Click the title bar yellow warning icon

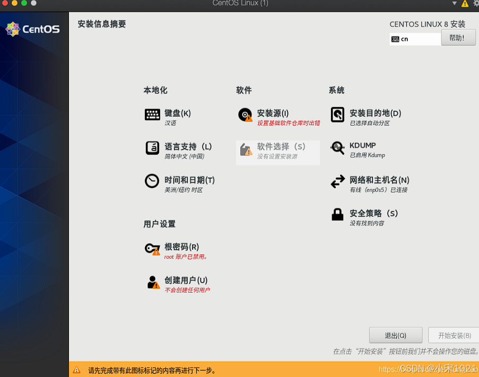coord(465,4)
